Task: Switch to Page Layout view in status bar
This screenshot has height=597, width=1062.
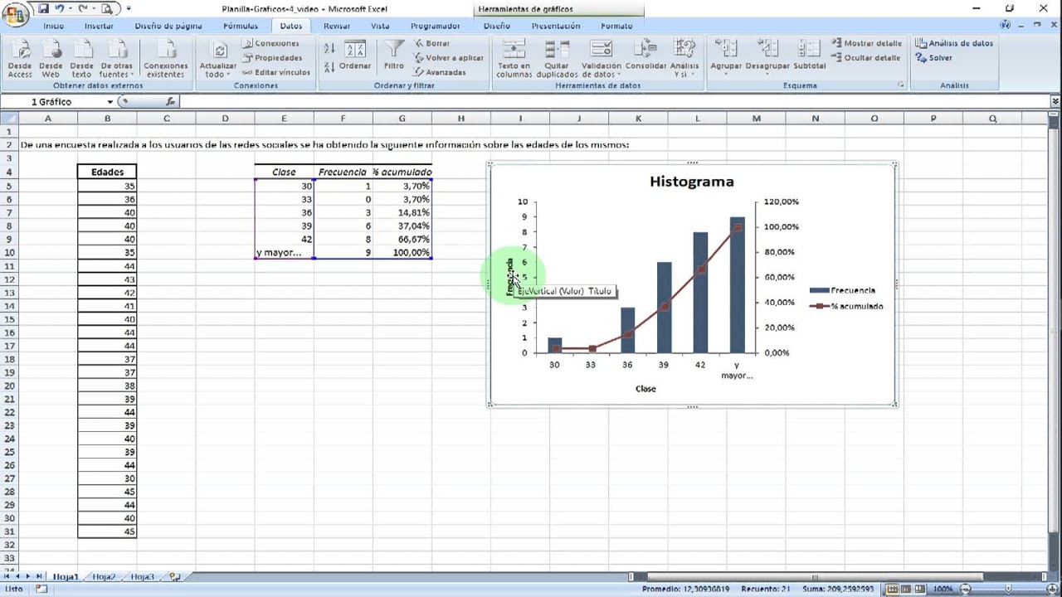Action: click(907, 589)
